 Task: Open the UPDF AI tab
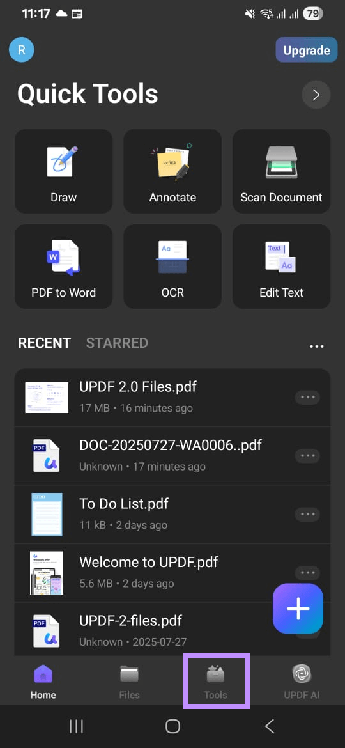click(302, 682)
